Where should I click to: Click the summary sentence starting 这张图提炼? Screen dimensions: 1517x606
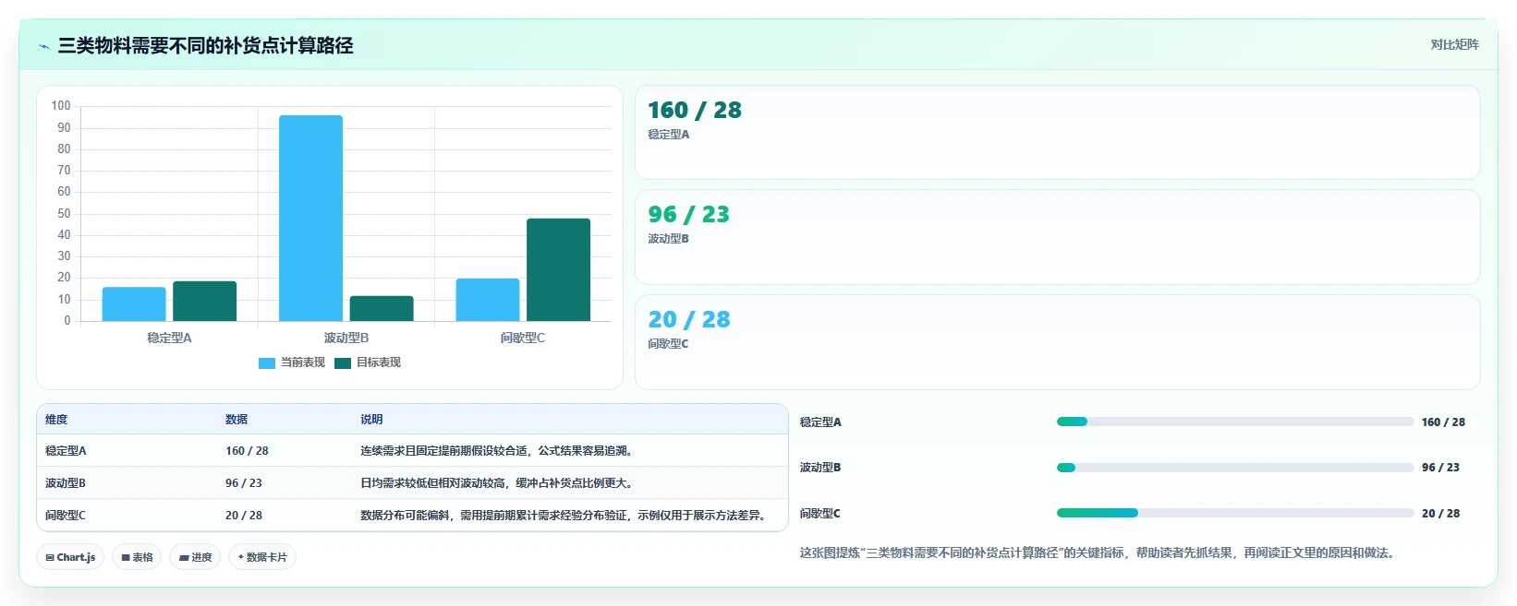coord(1099,553)
